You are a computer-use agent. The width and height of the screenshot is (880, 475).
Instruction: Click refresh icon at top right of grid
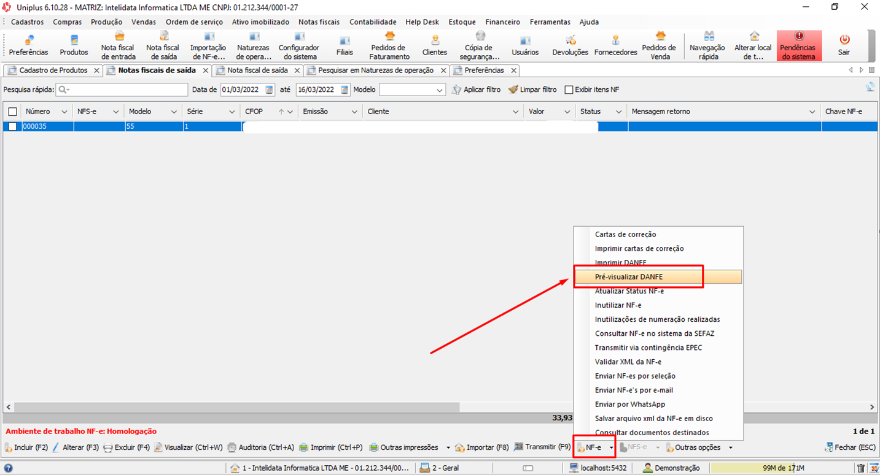870,87
